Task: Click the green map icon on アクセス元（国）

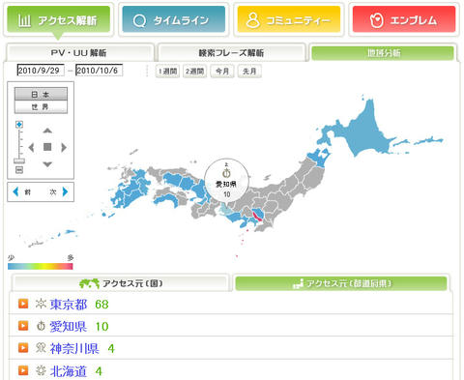Action: (x=89, y=283)
